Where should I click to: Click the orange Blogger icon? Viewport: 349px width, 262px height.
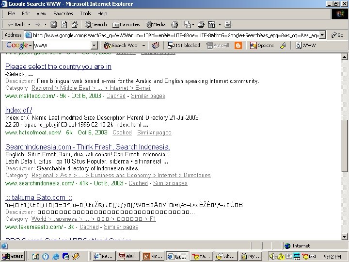238,46
